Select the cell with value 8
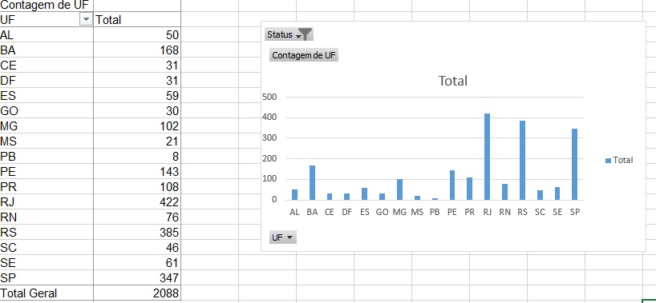 tap(137, 157)
